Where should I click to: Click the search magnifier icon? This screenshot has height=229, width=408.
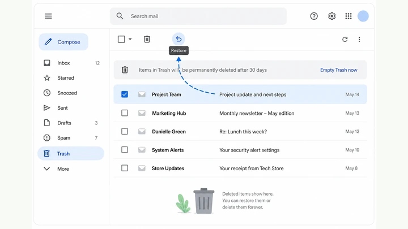[120, 16]
